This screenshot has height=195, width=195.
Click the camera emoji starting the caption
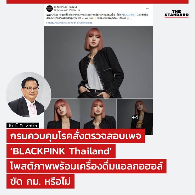click(48, 15)
